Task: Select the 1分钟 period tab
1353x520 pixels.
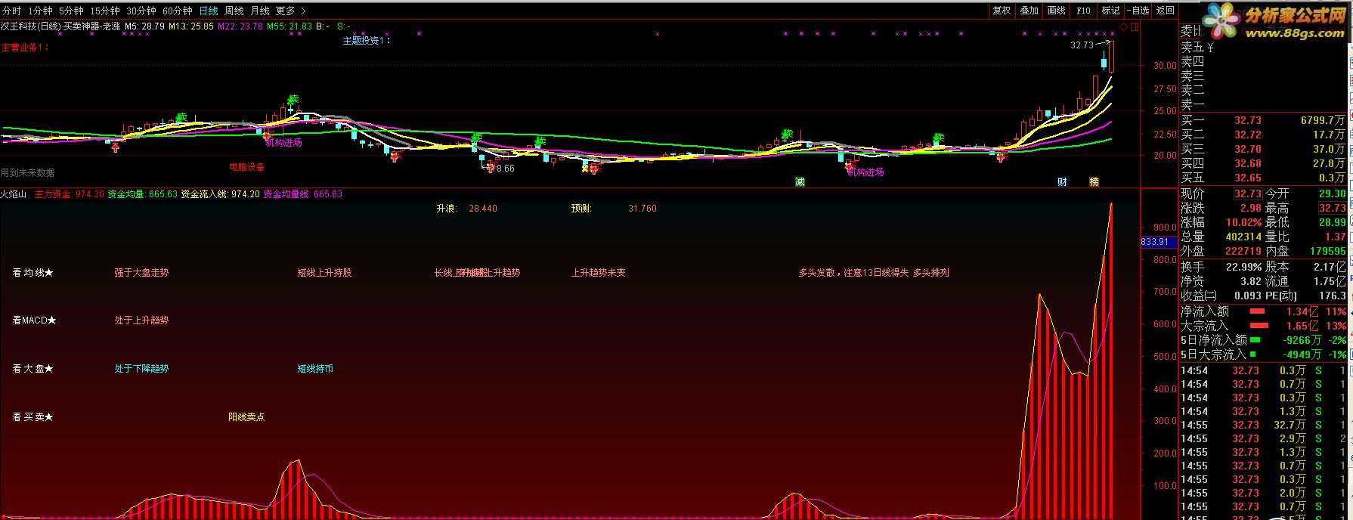Action: click(40, 11)
